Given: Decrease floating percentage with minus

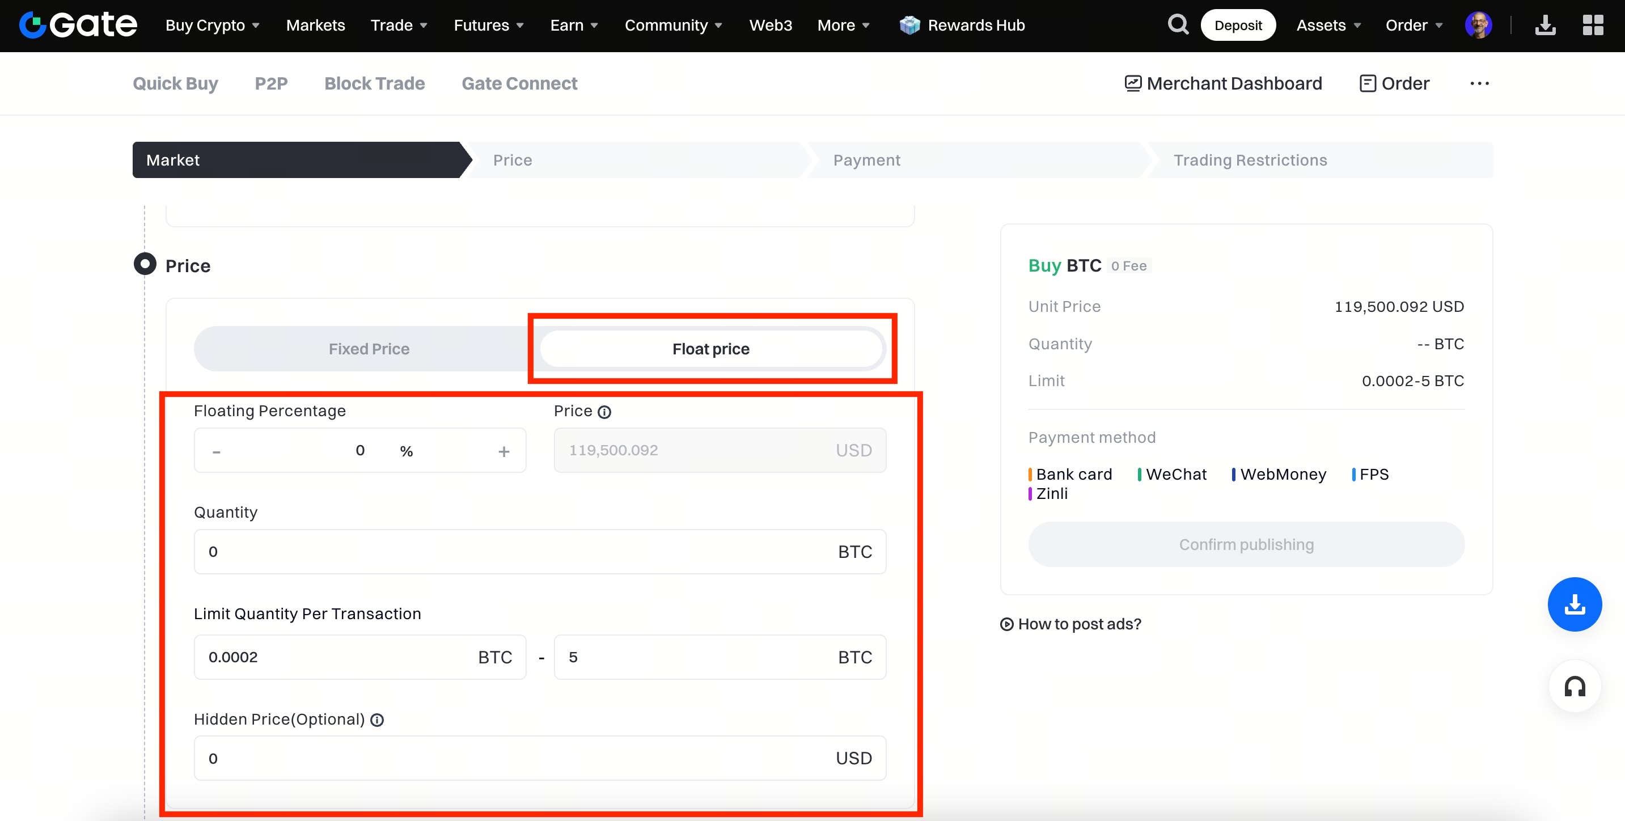Looking at the screenshot, I should point(217,451).
